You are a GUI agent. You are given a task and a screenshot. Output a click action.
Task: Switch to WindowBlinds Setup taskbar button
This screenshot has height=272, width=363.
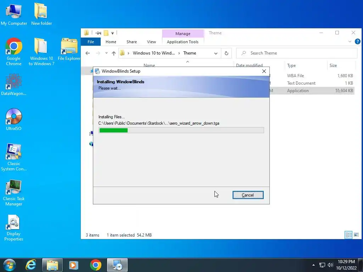[117, 265]
